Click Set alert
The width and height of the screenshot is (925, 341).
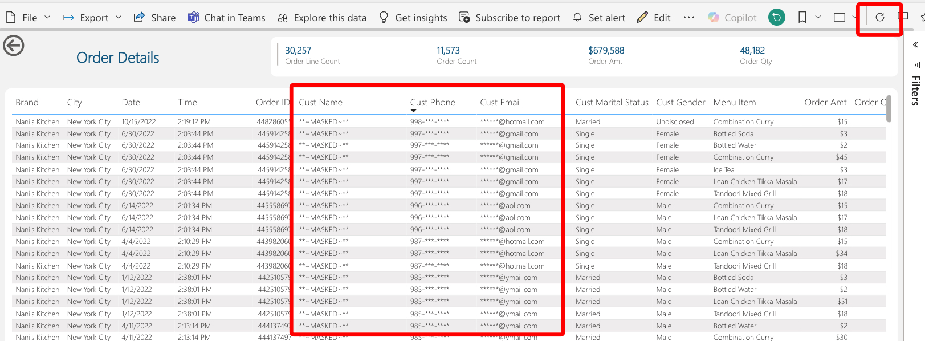coord(598,18)
